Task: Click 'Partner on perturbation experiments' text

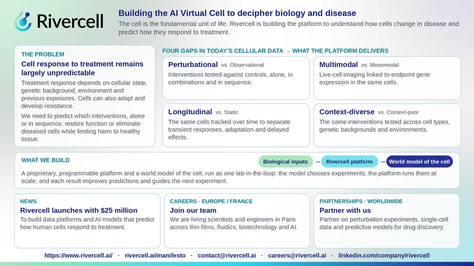Action: click(383, 223)
